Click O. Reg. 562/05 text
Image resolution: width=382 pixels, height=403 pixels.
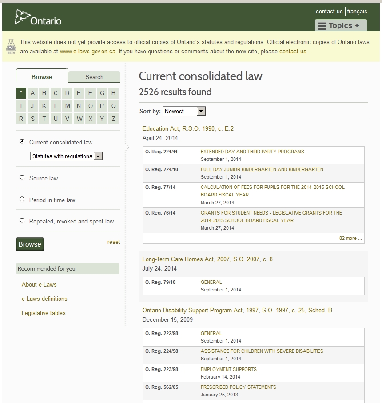coord(162,387)
